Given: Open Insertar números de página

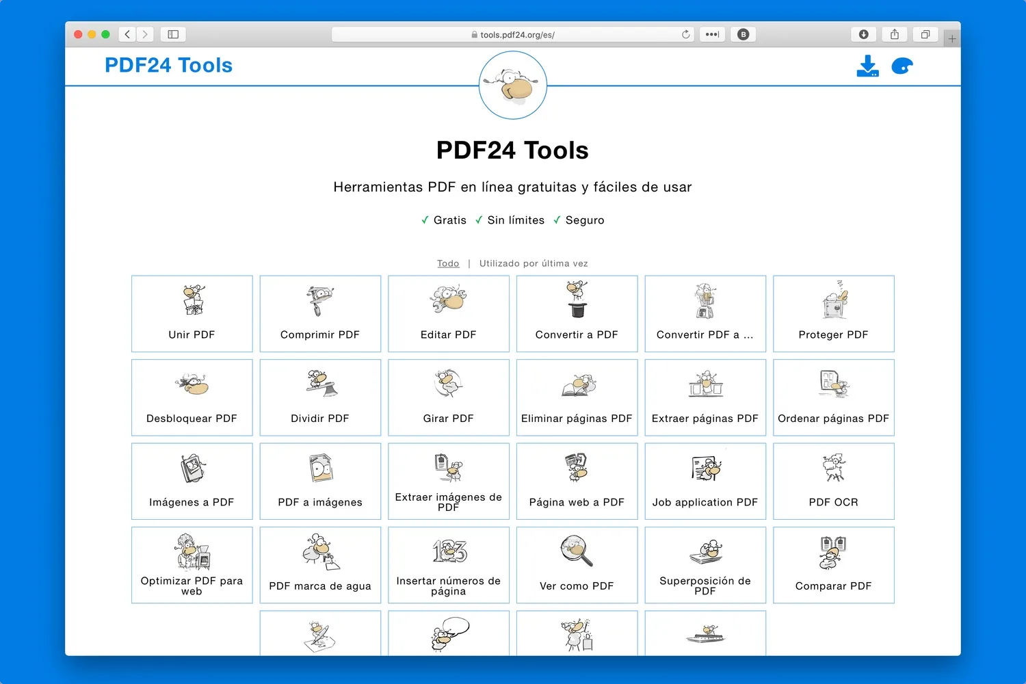Looking at the screenshot, I should (x=448, y=565).
